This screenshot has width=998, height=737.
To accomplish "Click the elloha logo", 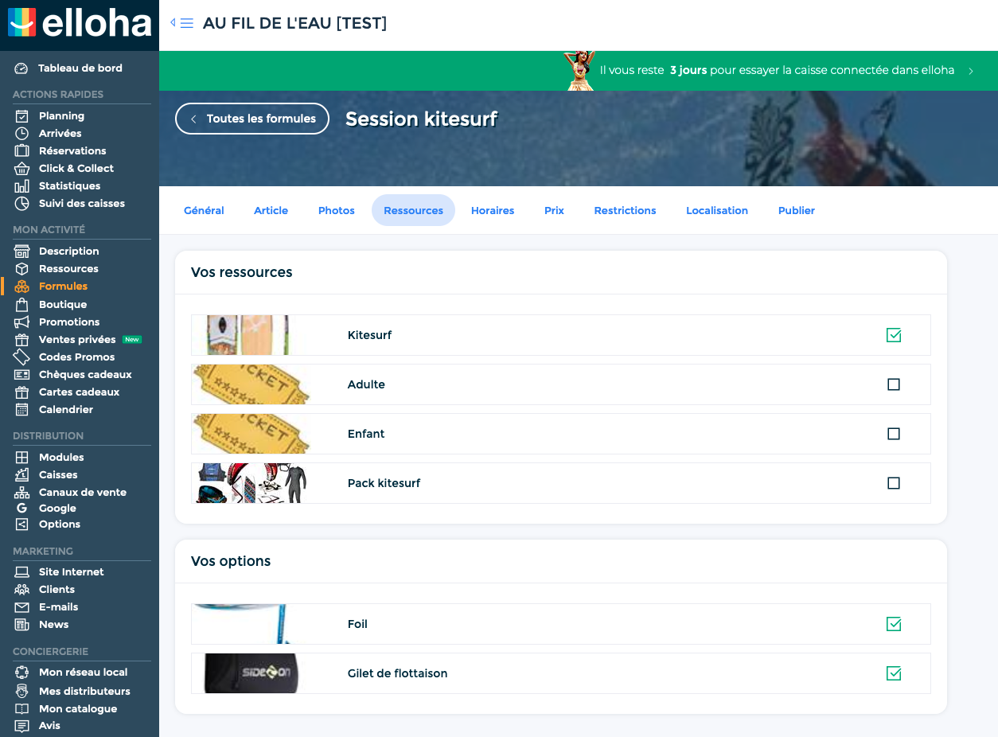I will 80,24.
